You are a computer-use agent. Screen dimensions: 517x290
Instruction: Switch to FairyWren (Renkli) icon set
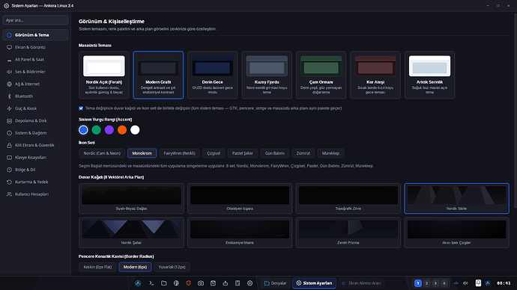(x=179, y=153)
